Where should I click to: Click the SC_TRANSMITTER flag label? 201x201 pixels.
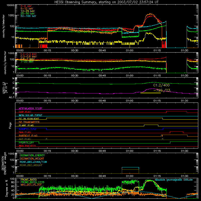(x=29, y=122)
